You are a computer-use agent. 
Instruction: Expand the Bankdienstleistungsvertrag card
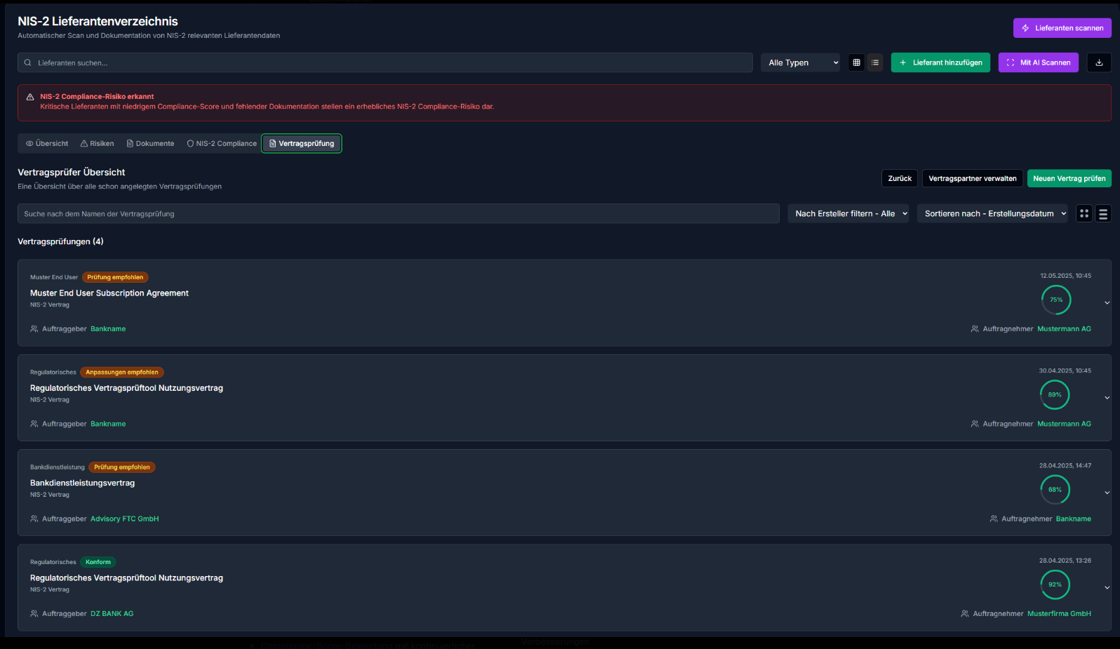(x=1107, y=493)
